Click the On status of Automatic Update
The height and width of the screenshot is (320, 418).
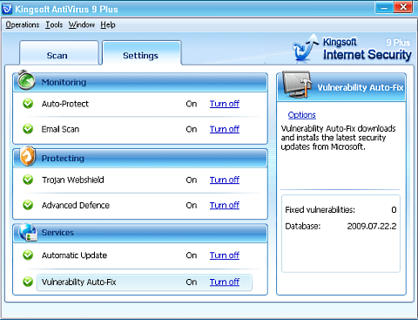192,255
